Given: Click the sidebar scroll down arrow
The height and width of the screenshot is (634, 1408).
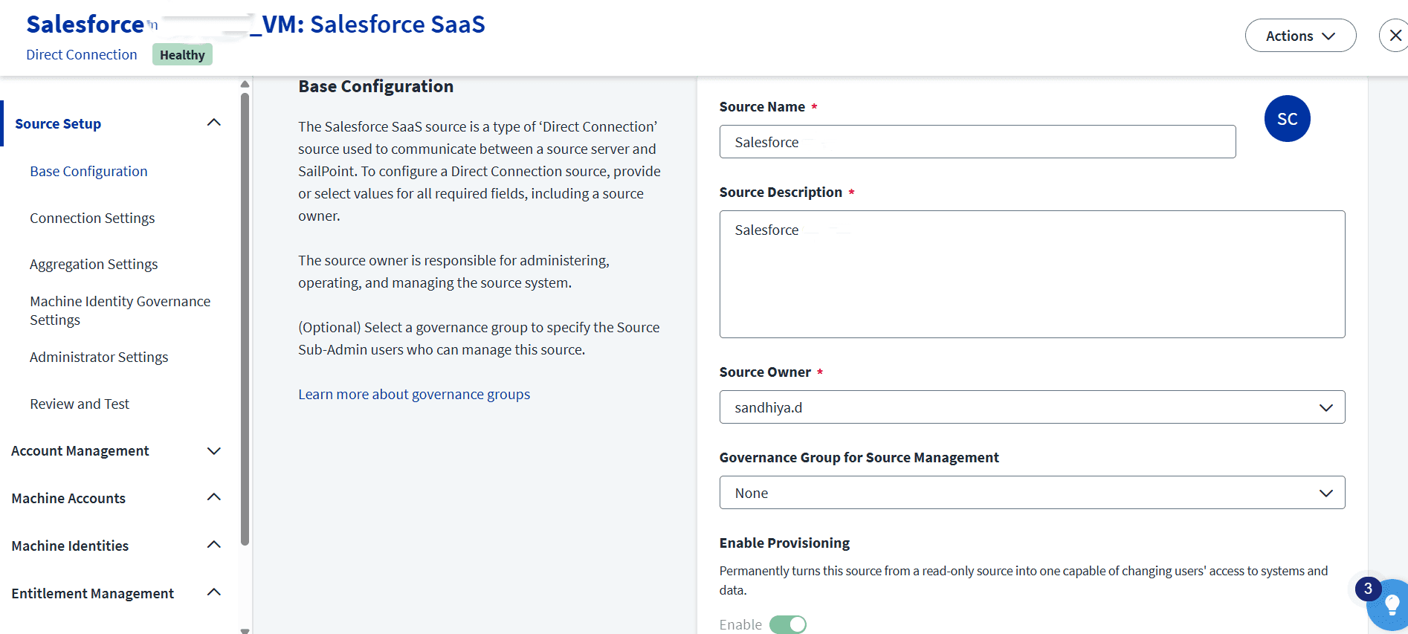Looking at the screenshot, I should pos(245,630).
